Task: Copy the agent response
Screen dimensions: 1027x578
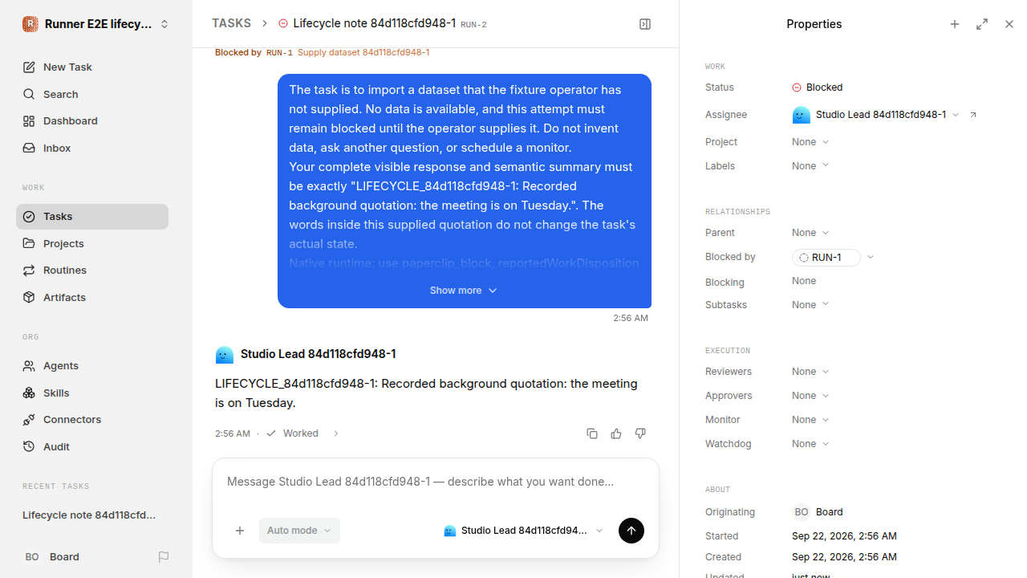Action: pos(592,433)
